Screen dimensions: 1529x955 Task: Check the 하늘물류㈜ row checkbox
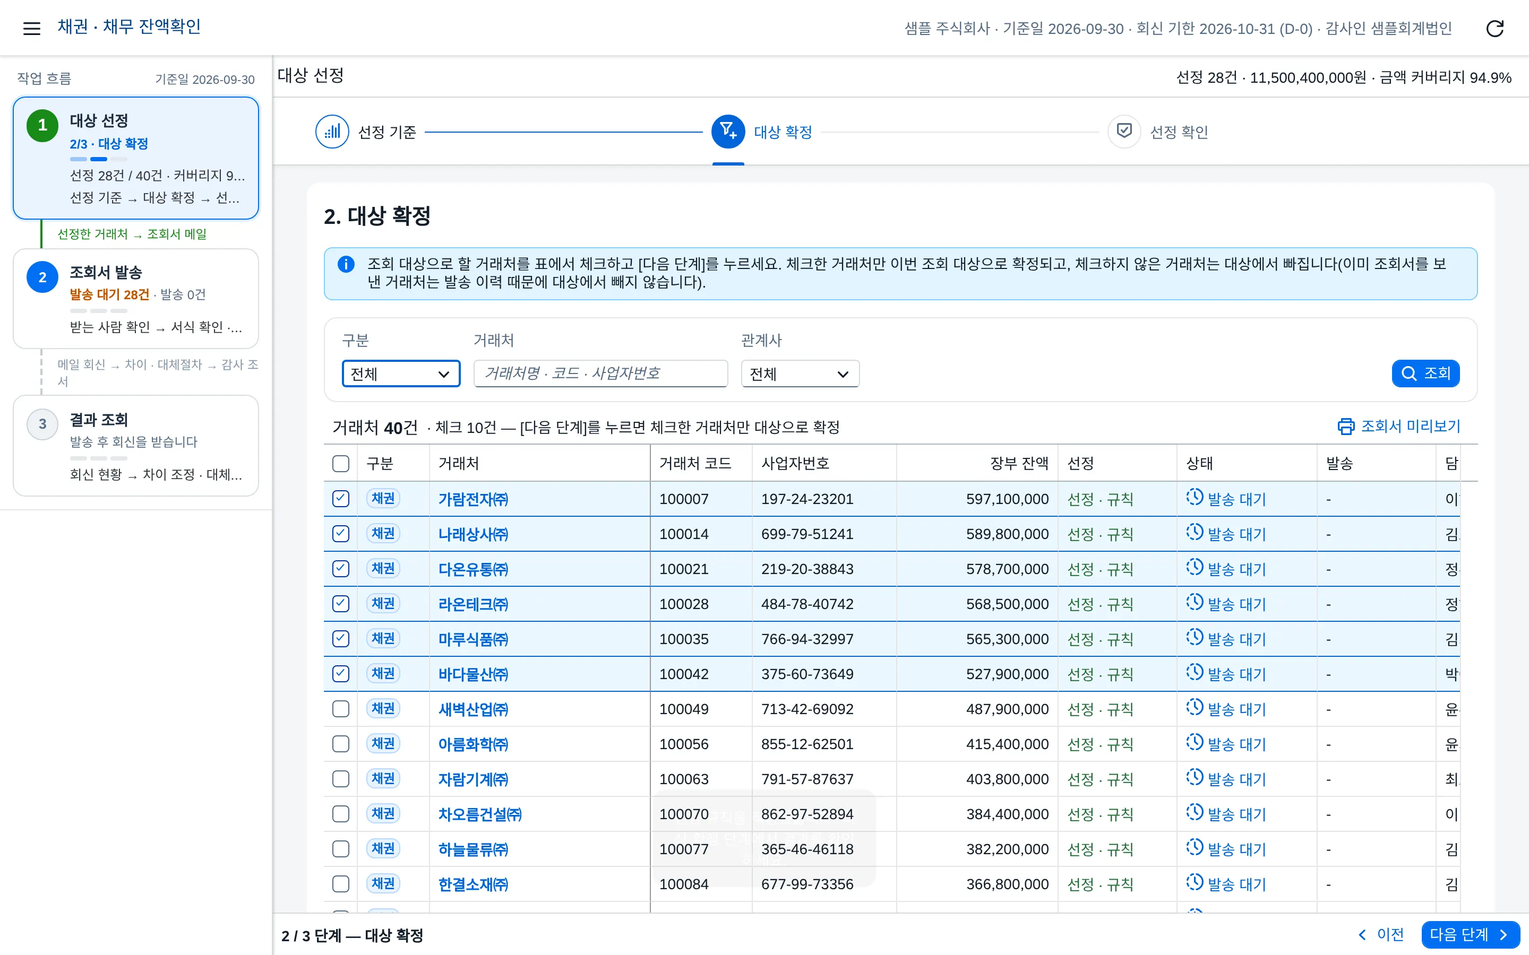pyautogui.click(x=340, y=849)
